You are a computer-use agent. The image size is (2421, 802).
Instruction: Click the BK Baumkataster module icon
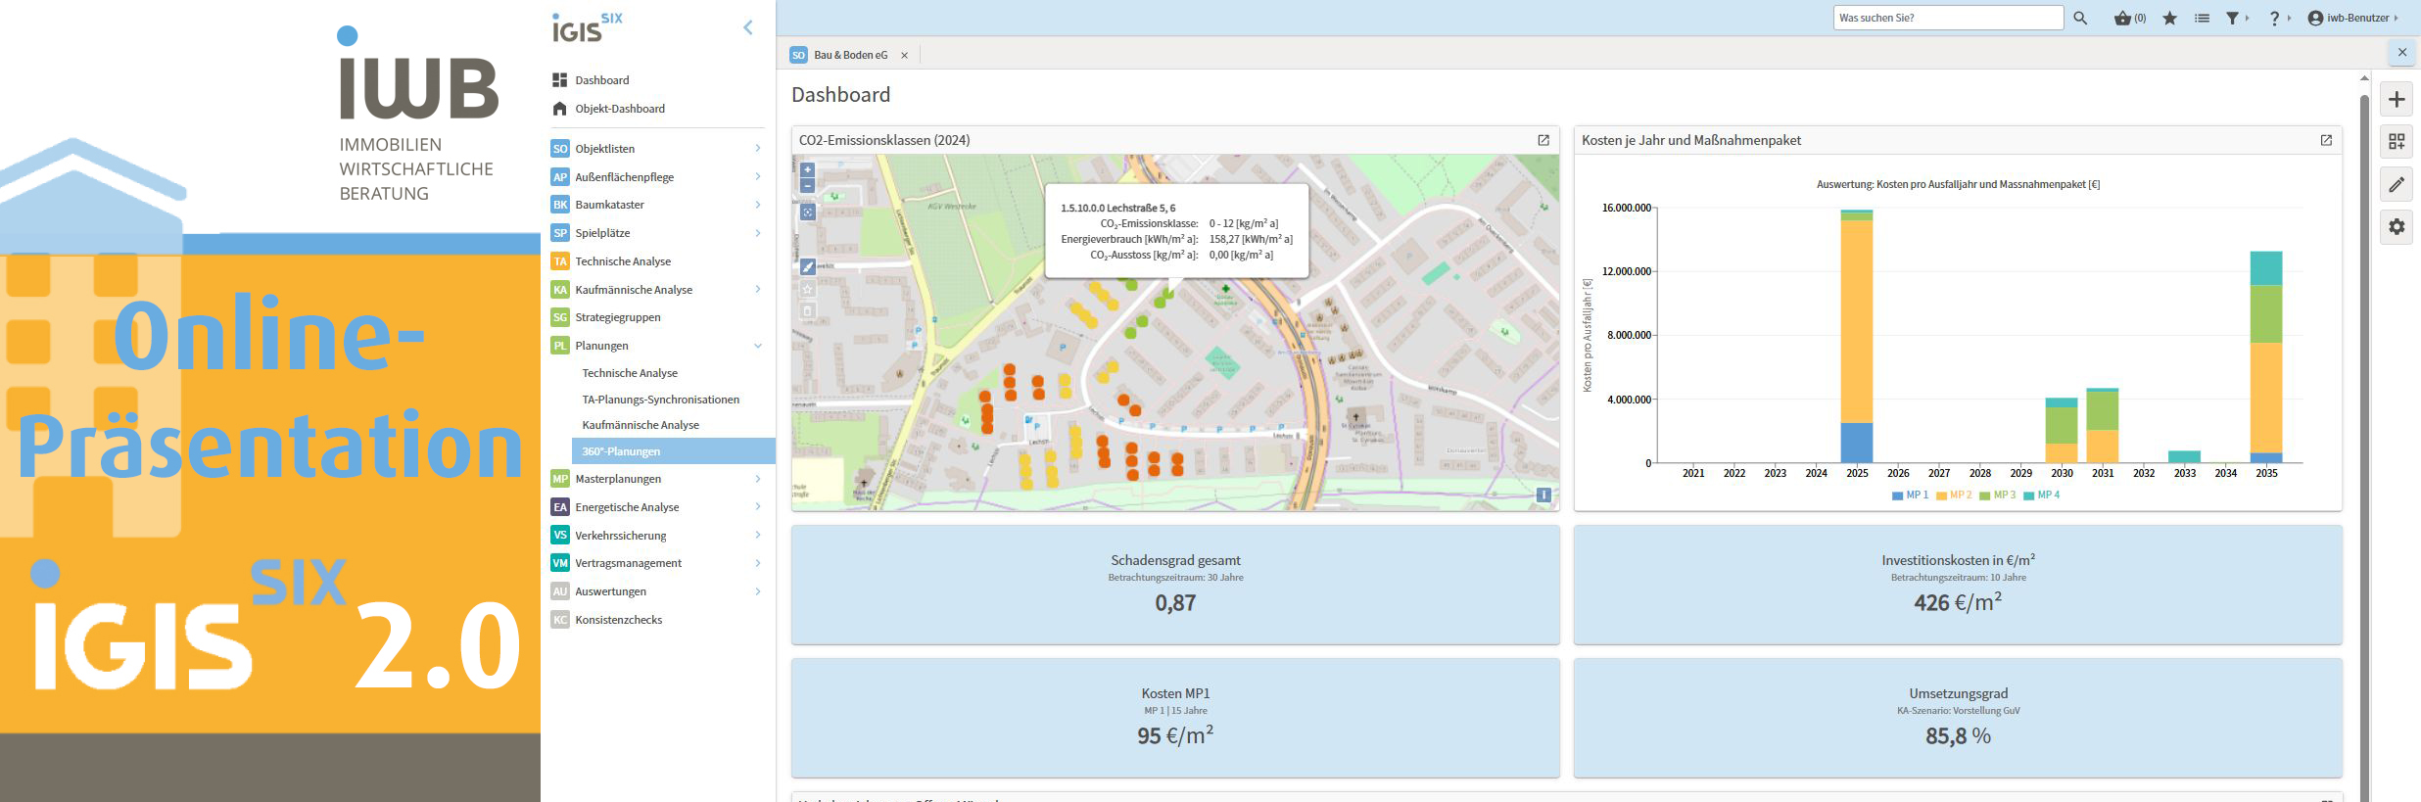coord(560,205)
